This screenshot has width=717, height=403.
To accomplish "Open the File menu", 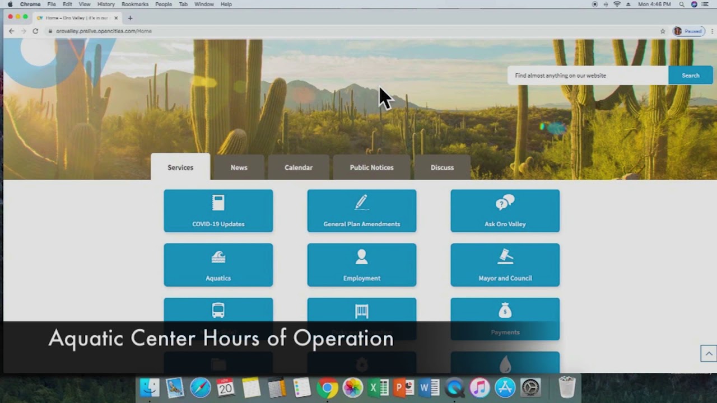I will tap(52, 4).
